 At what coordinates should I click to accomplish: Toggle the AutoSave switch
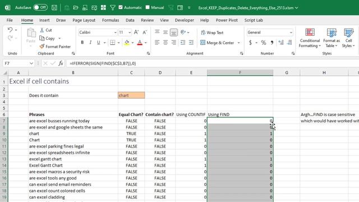40,7
